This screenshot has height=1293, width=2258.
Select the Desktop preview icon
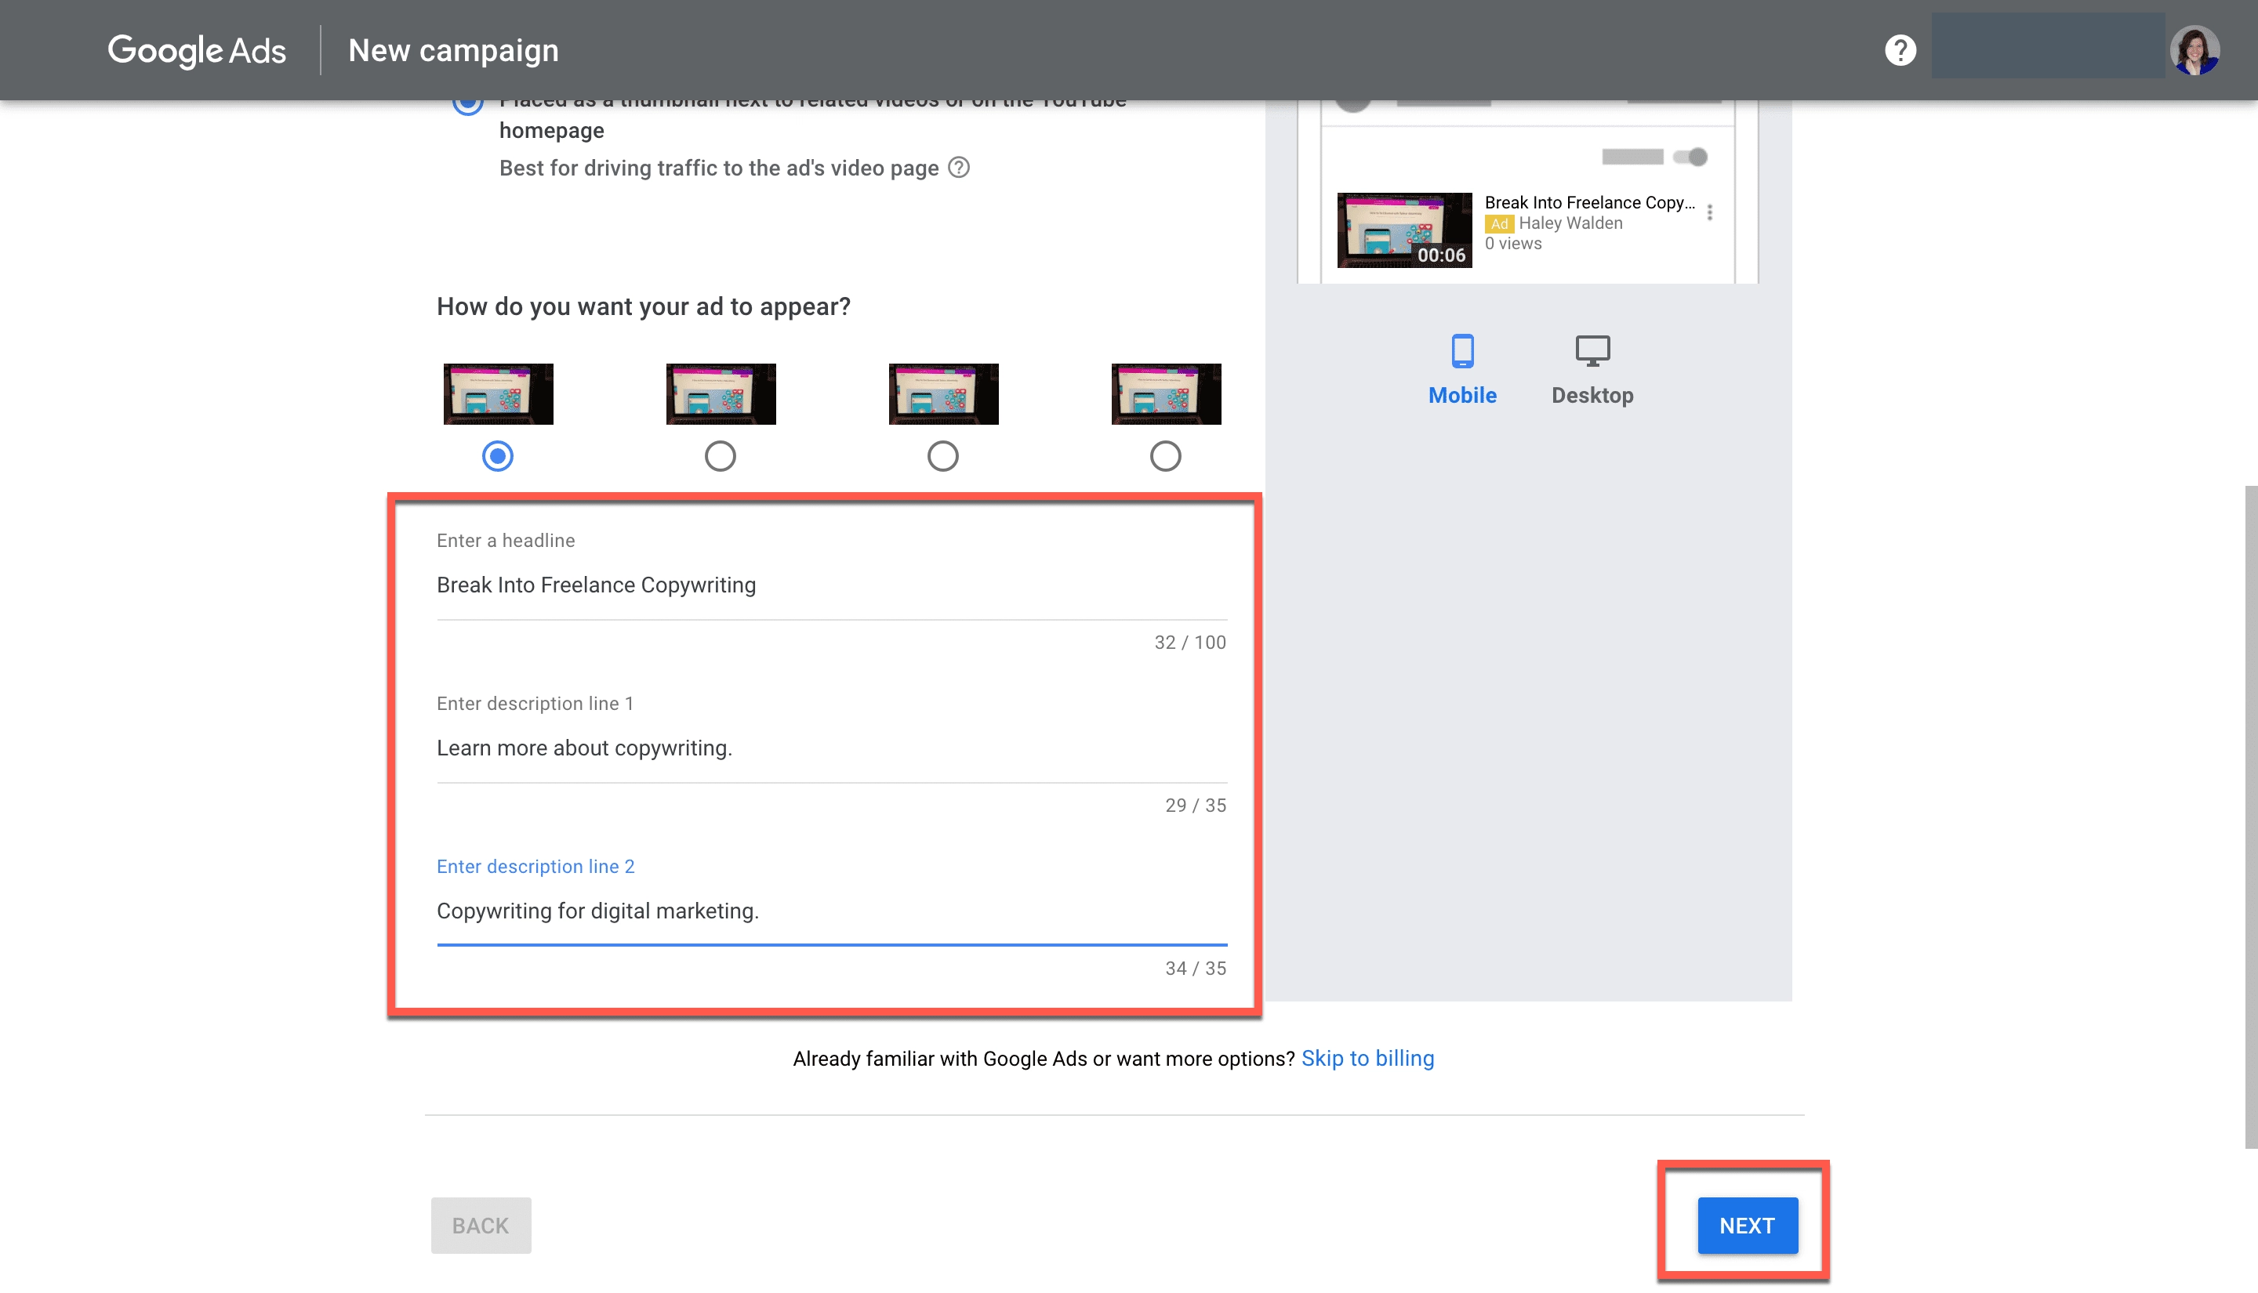point(1591,351)
